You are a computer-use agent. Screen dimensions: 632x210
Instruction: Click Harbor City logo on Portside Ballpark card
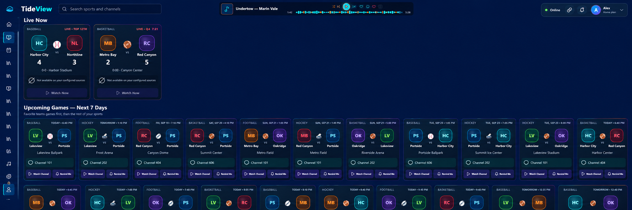[445, 136]
